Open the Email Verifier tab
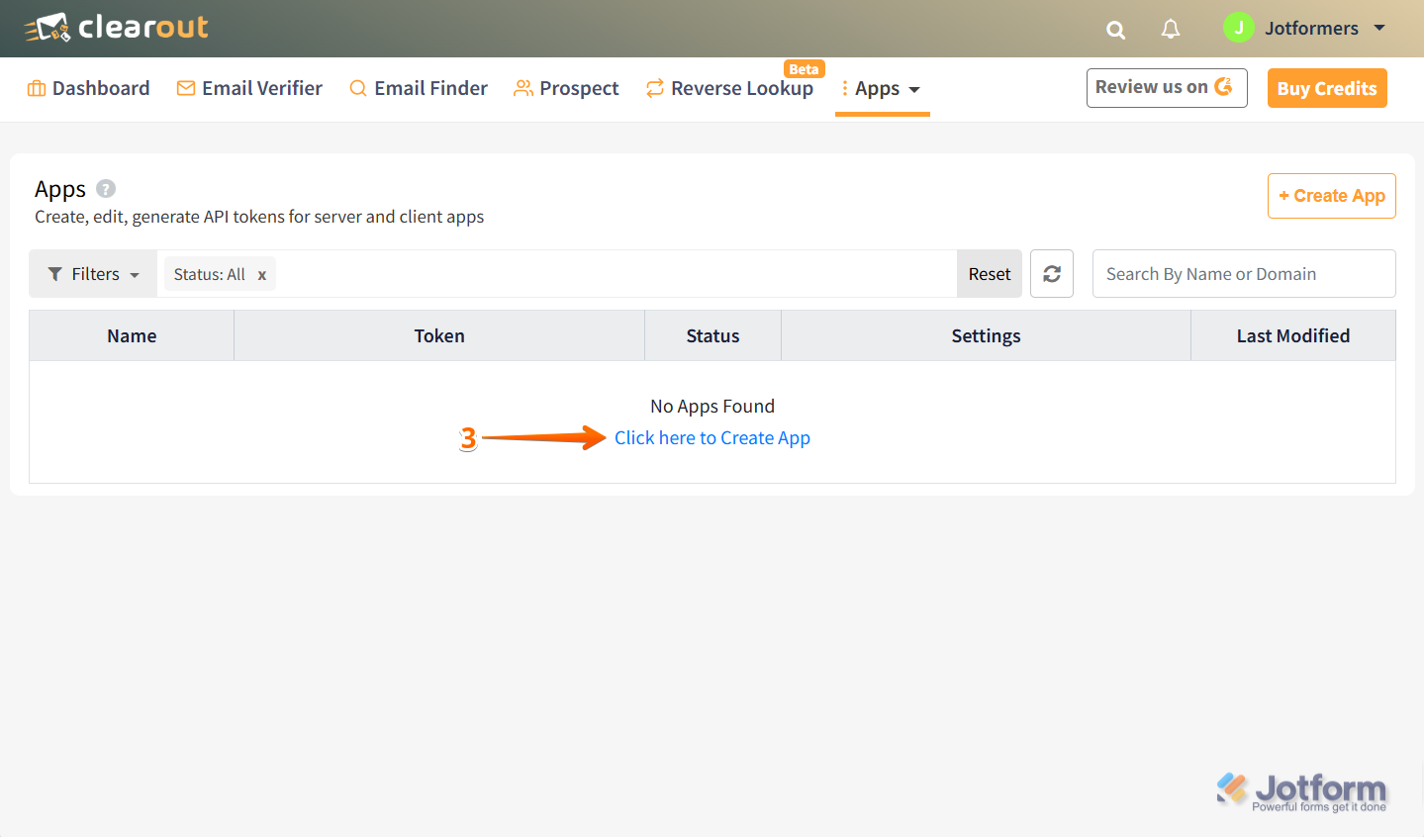Viewport: 1424px width, 837px height. (x=249, y=88)
